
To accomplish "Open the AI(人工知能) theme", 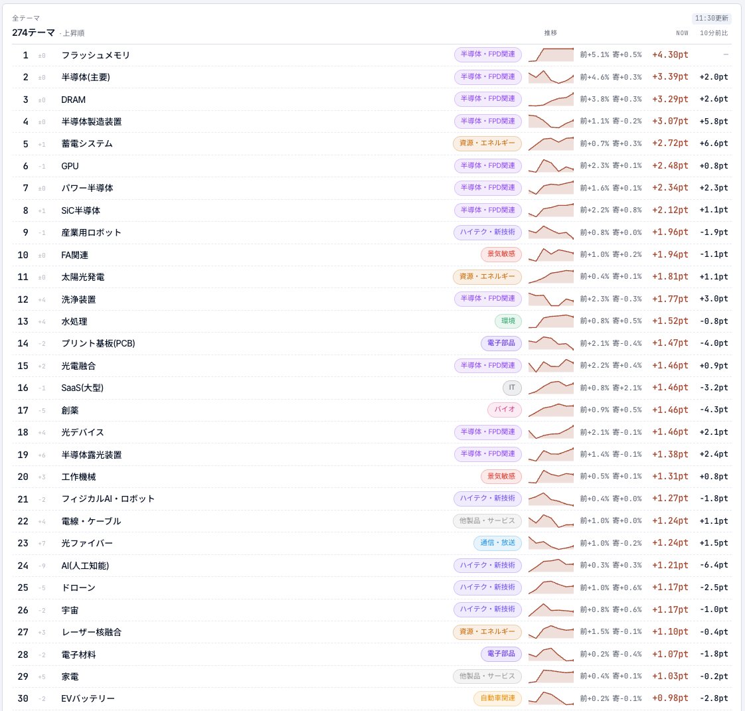I will (85, 566).
